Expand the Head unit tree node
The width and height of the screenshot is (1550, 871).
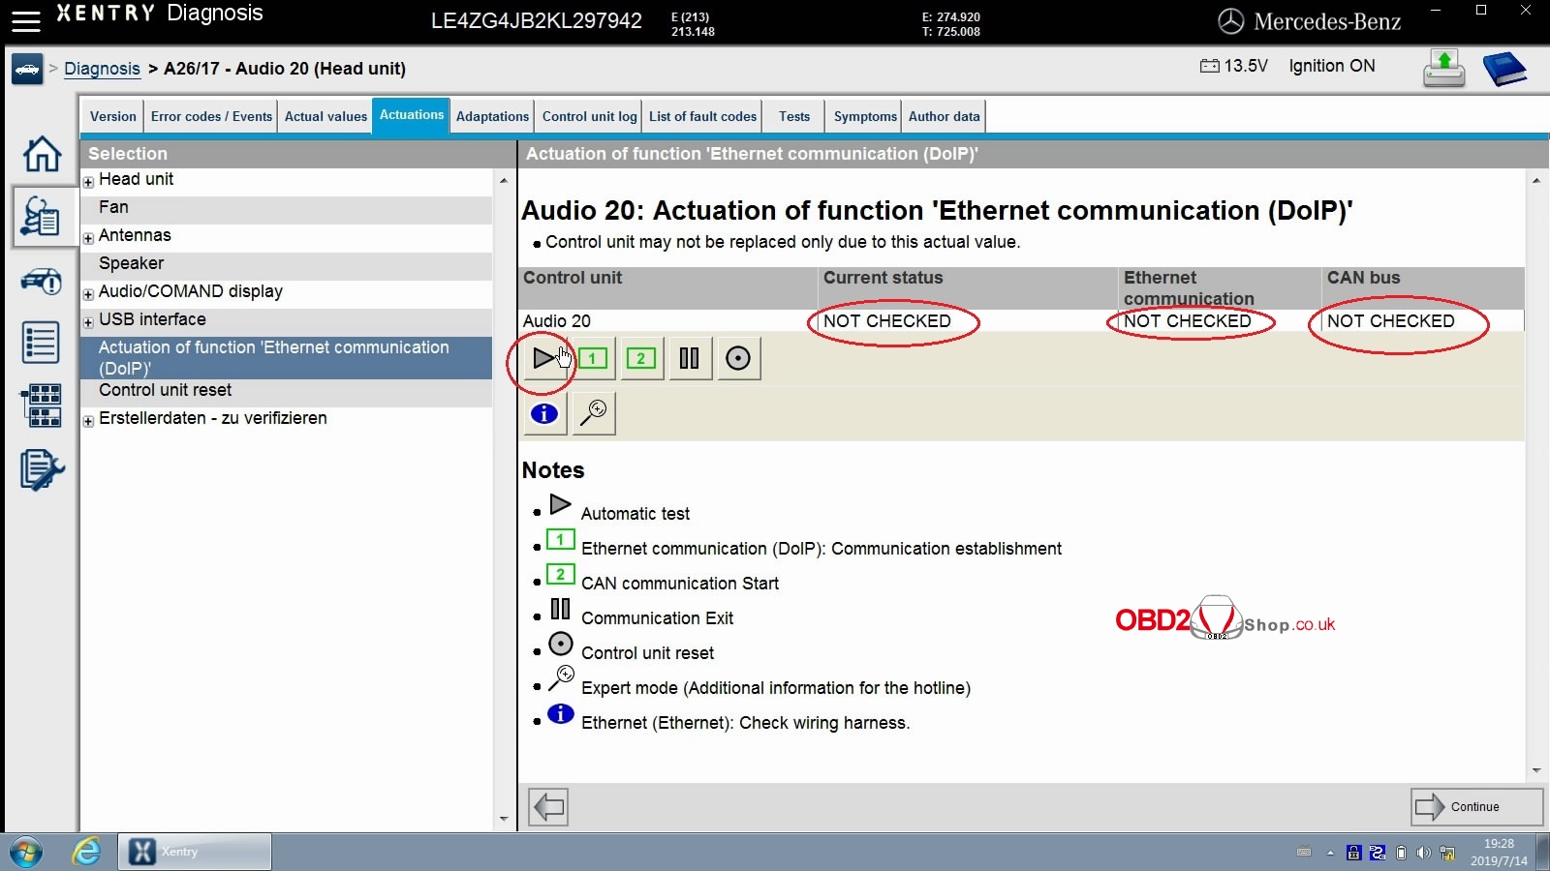click(88, 182)
